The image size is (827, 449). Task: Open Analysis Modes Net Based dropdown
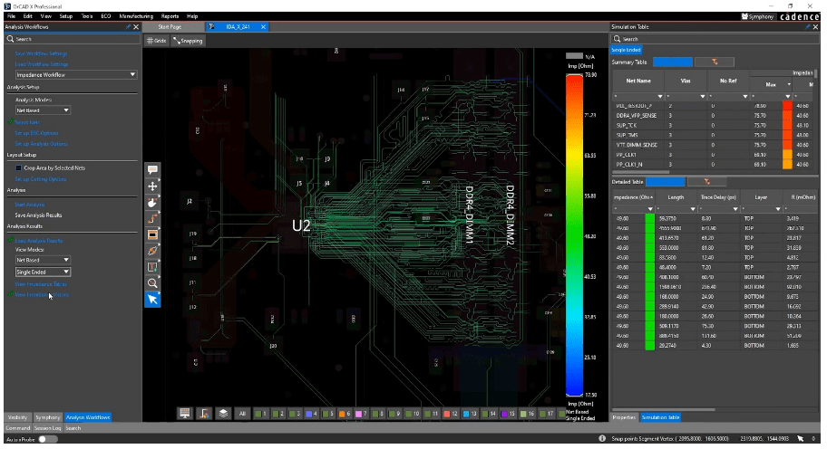pos(43,110)
